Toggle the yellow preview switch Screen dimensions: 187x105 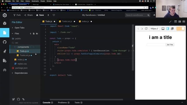181,29
